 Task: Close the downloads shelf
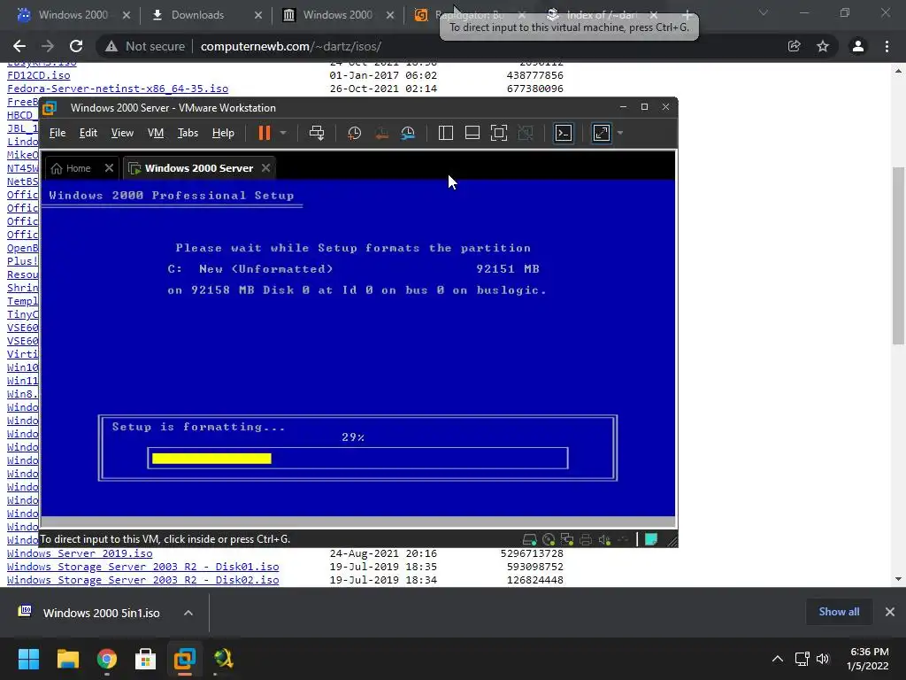pos(890,612)
